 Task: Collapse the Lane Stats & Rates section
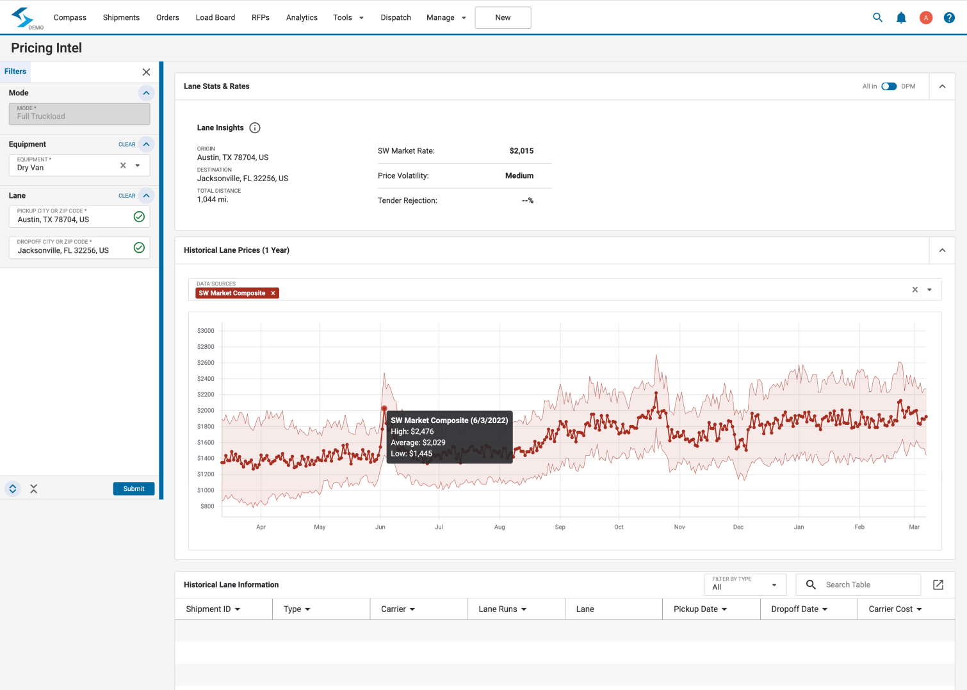[942, 86]
